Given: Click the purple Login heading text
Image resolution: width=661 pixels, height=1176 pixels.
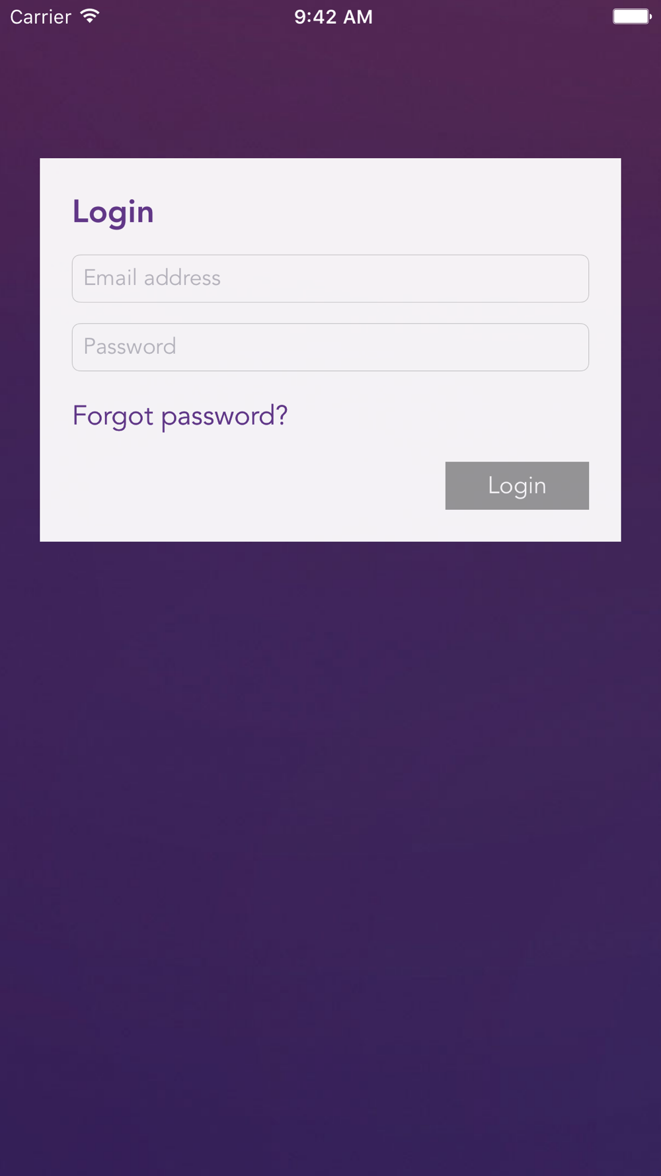Looking at the screenshot, I should click(x=113, y=212).
